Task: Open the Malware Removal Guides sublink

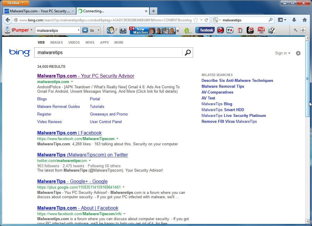Action: pos(59,106)
